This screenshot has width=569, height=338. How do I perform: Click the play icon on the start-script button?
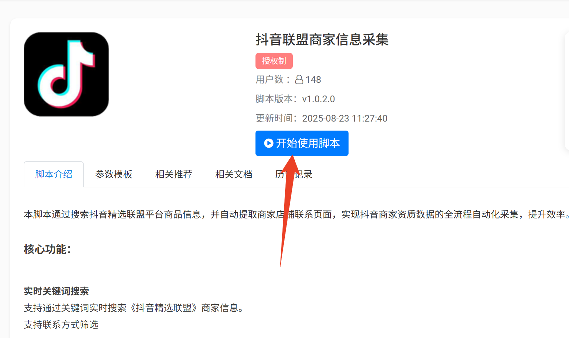268,143
